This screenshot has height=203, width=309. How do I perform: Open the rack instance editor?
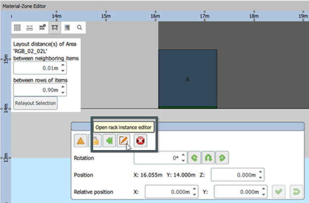coord(124,141)
